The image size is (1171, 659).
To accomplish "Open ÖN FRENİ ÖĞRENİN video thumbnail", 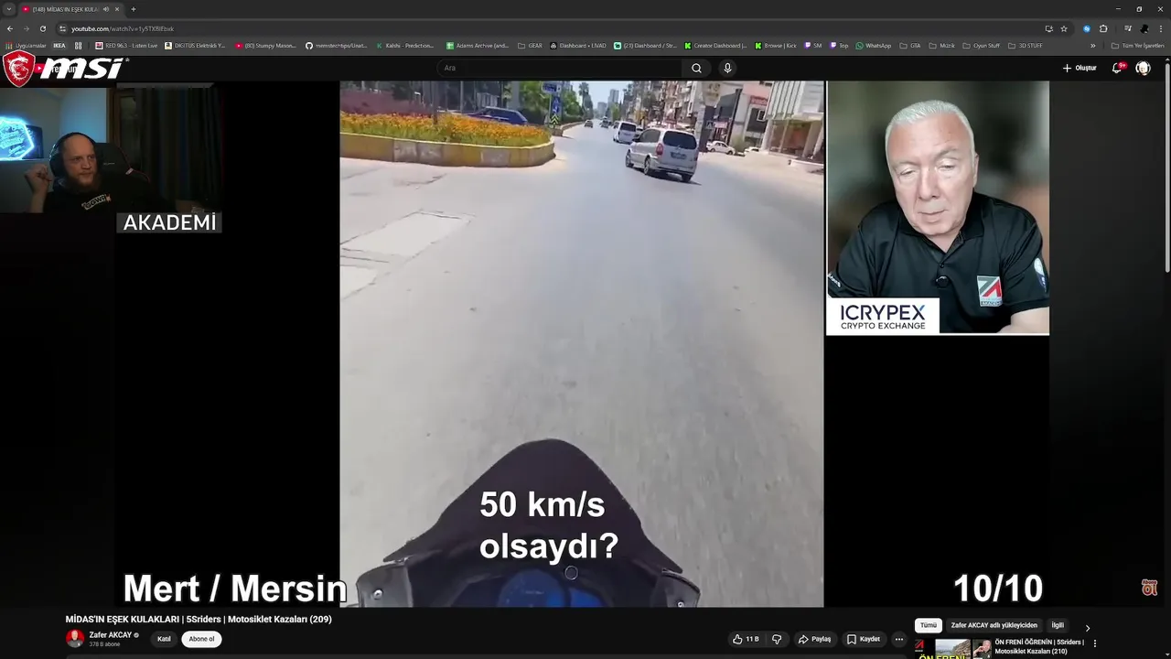I will (x=953, y=648).
